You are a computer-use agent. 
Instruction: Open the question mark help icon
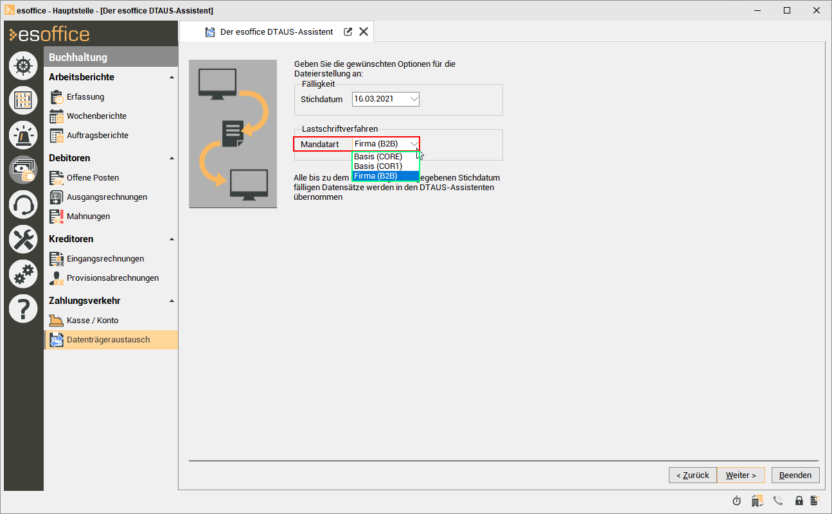pyautogui.click(x=23, y=308)
